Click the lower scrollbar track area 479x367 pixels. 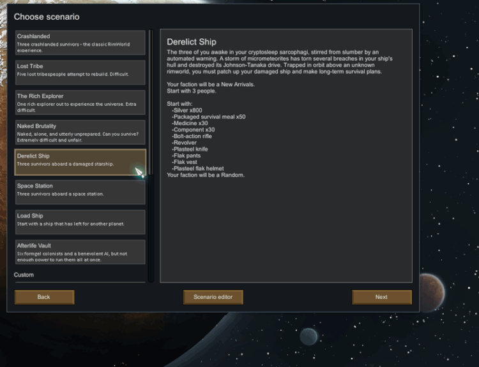tap(151, 229)
